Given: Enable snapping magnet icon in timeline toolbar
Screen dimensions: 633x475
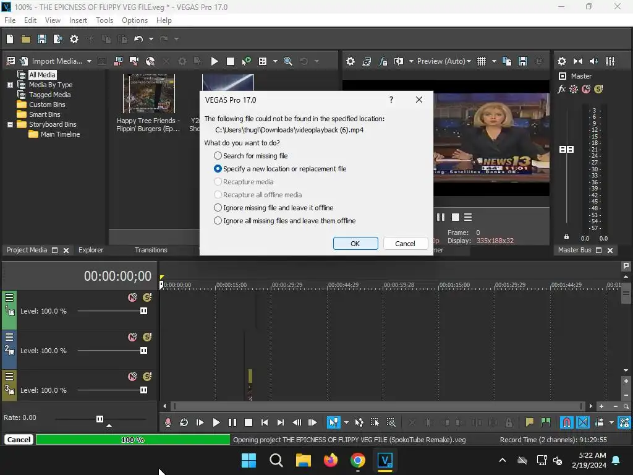Looking at the screenshot, I should (x=566, y=422).
